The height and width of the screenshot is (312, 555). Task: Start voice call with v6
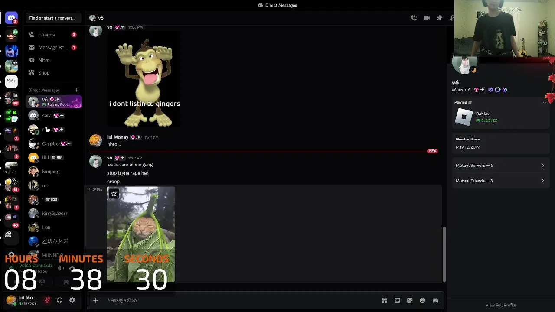click(x=414, y=18)
